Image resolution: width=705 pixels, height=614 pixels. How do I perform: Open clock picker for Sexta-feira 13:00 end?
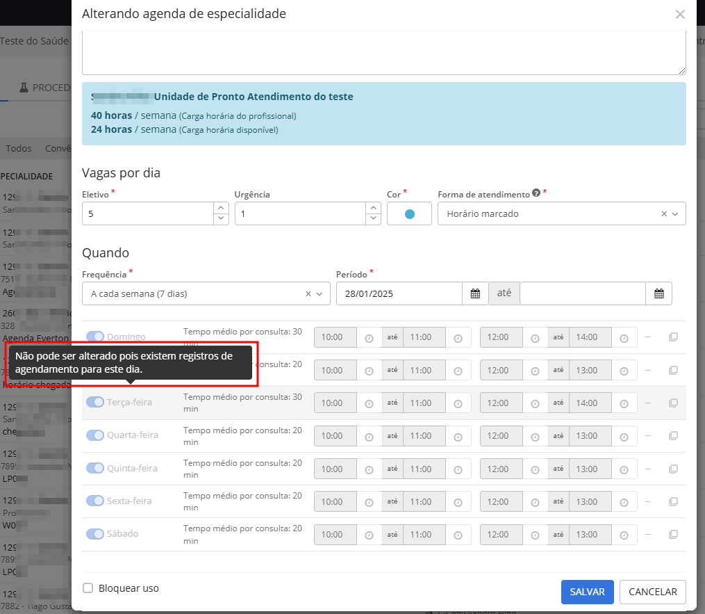(x=624, y=502)
